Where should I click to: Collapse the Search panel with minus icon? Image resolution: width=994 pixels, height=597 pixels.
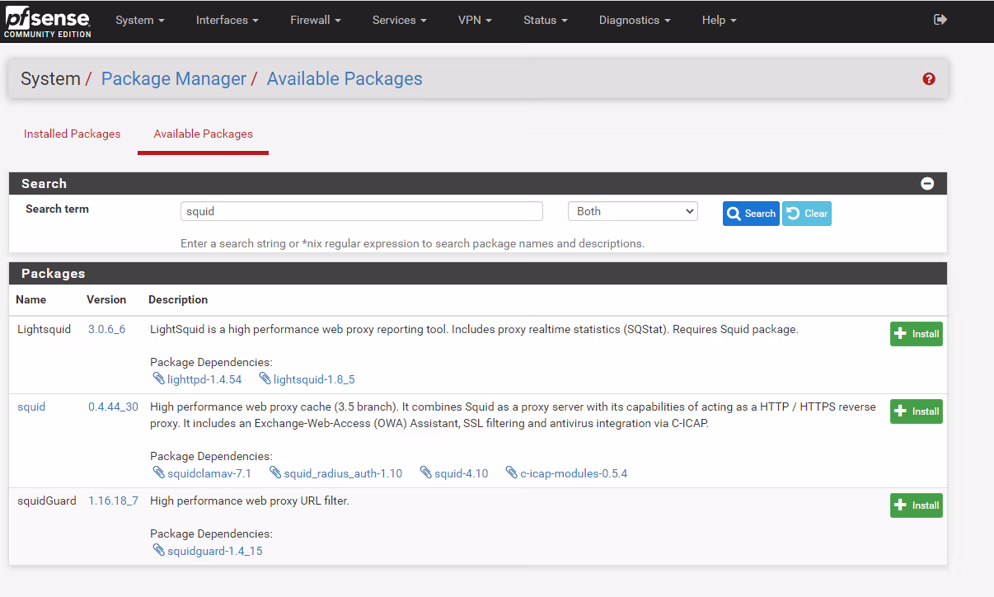[927, 184]
